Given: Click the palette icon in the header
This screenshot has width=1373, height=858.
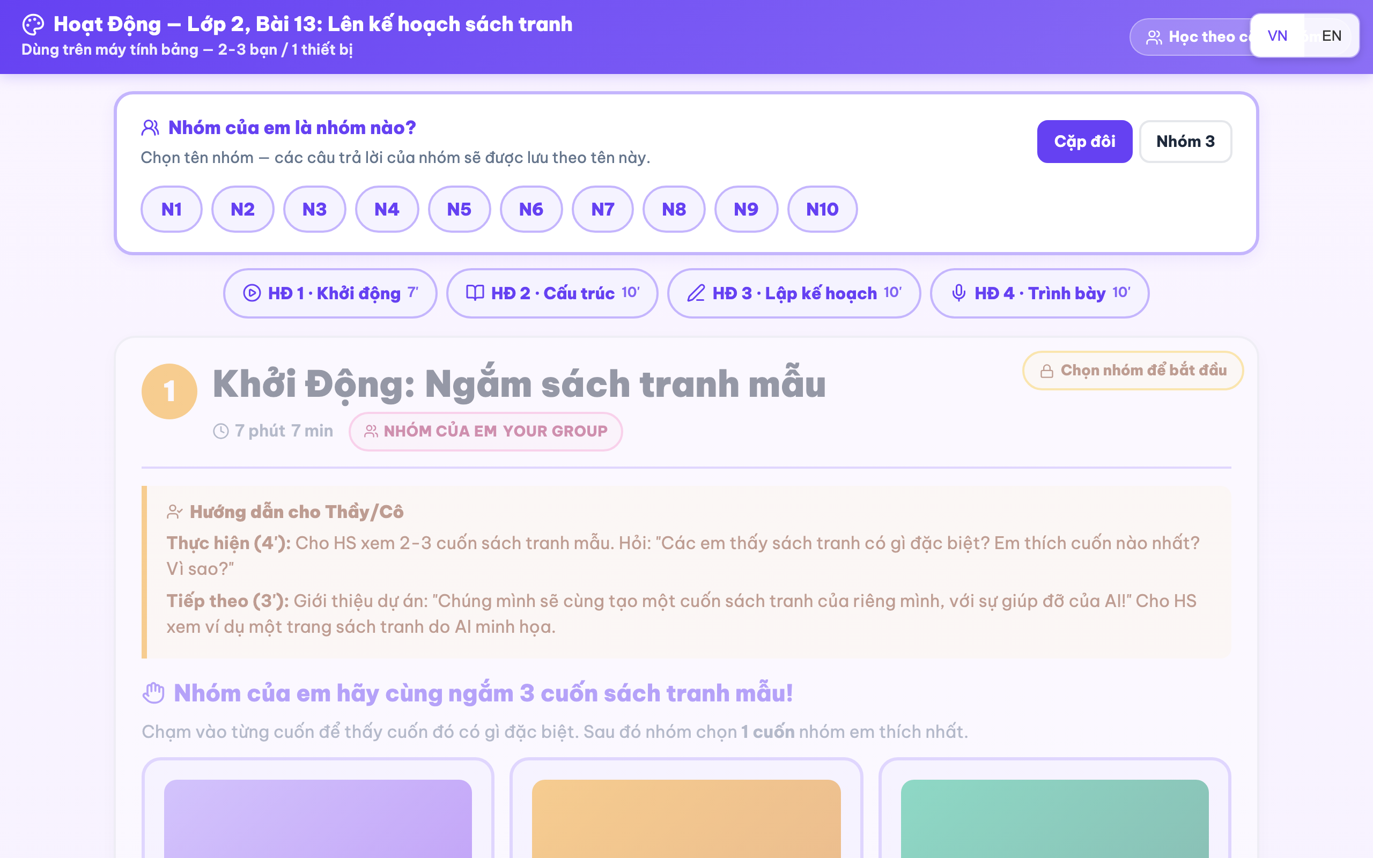Looking at the screenshot, I should pyautogui.click(x=33, y=25).
